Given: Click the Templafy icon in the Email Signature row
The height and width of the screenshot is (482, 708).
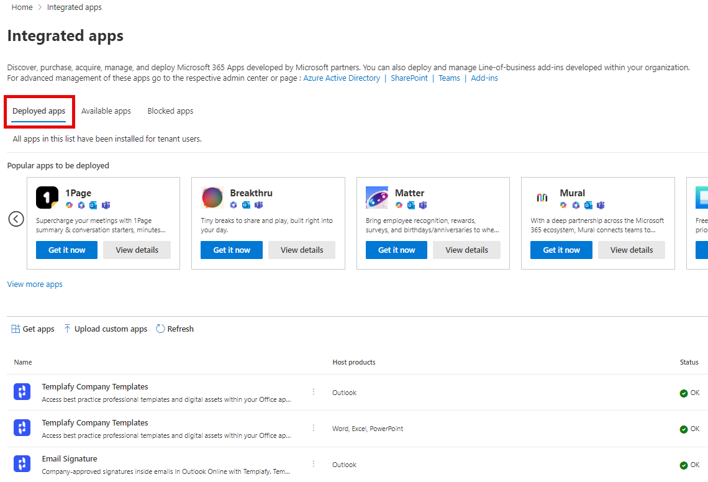Looking at the screenshot, I should point(22,463).
